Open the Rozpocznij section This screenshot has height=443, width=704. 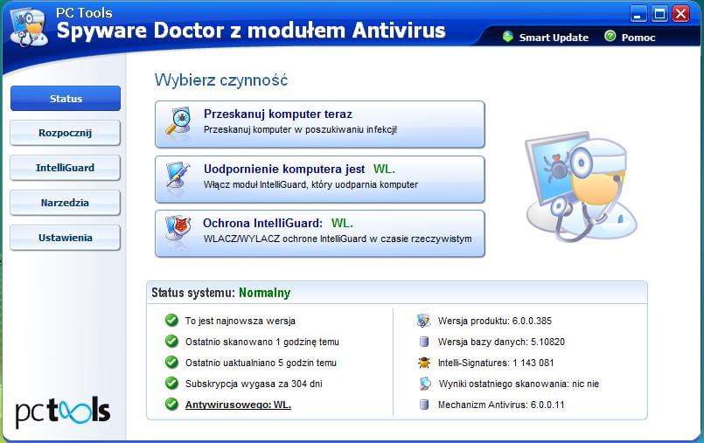coord(65,133)
